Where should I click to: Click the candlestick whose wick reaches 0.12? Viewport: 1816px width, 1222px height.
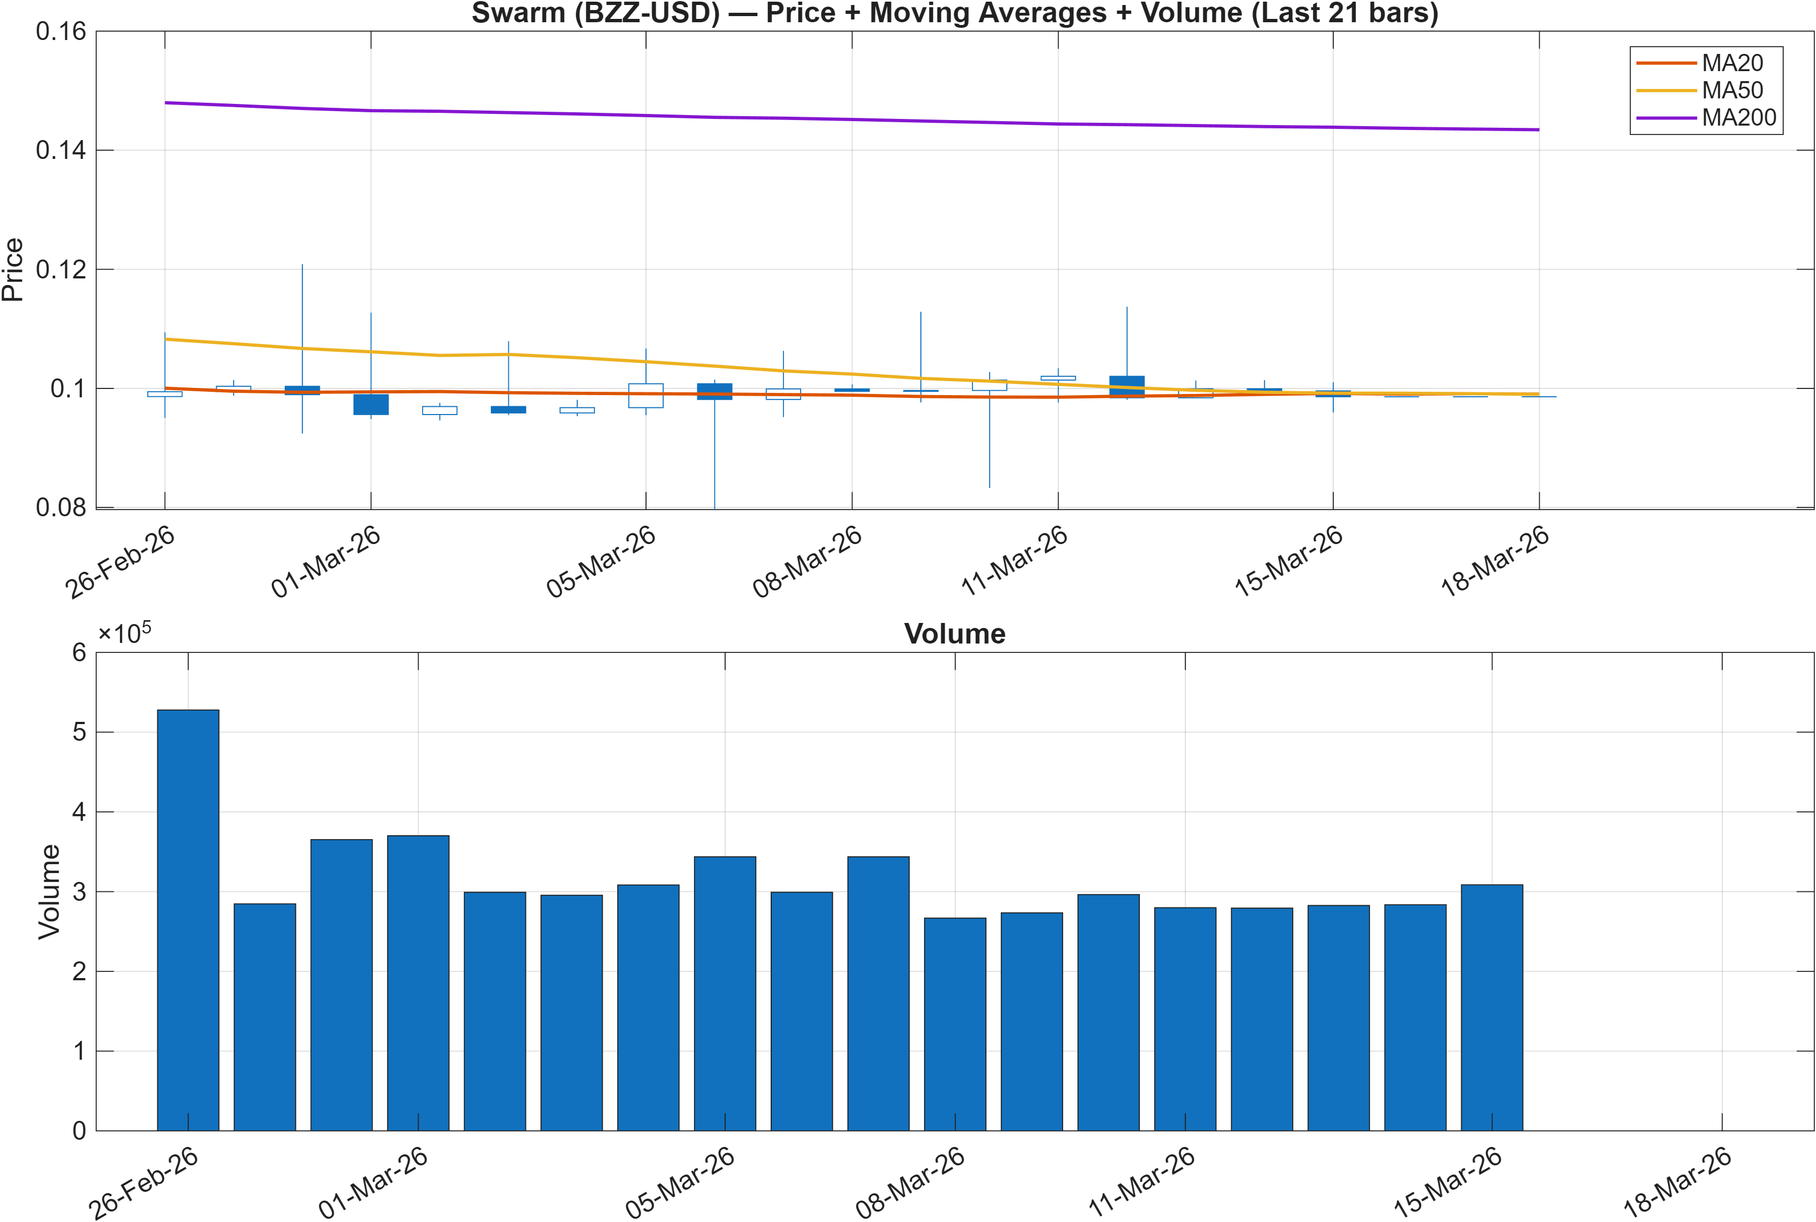(x=302, y=391)
